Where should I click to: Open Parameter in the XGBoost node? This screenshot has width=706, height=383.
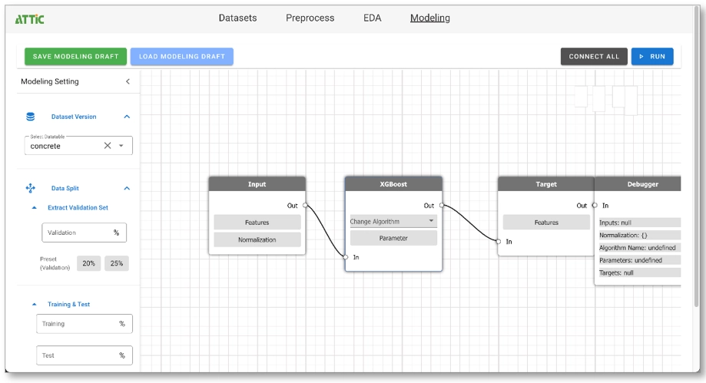tap(393, 238)
